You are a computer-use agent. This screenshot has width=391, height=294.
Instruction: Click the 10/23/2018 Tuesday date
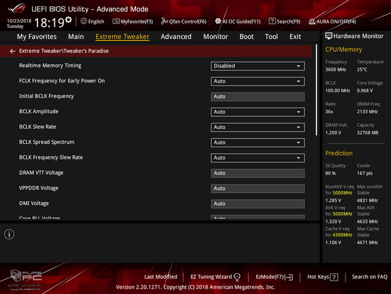coord(19,23)
